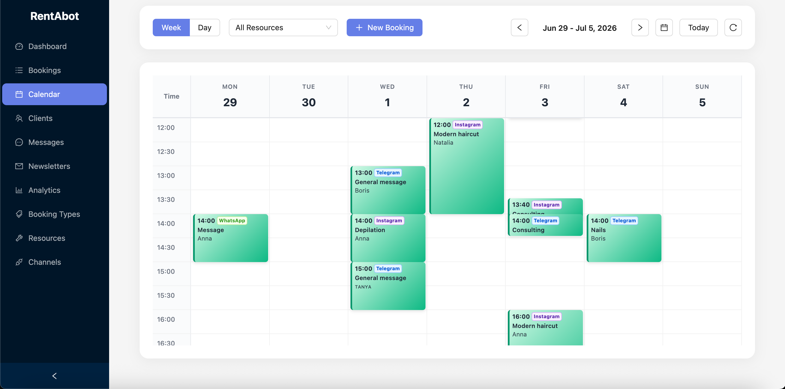Click the RentAbot logo title
785x389 pixels.
pos(55,16)
